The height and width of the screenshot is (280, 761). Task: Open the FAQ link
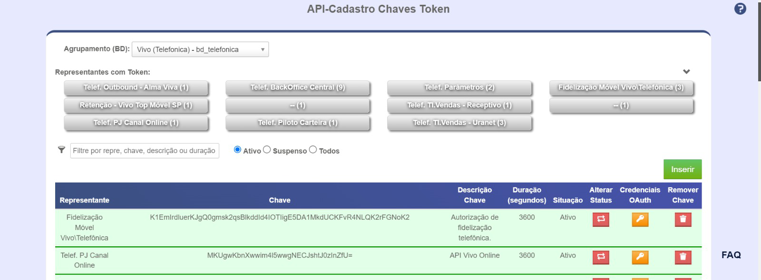click(x=731, y=255)
